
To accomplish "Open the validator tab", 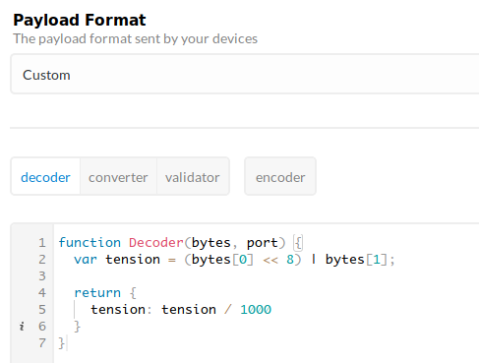I will [x=193, y=177].
